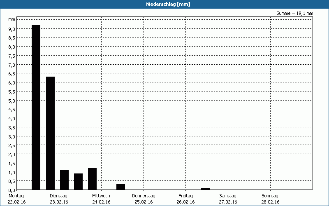Click the 8,0 y-axis value
The image size is (329, 206).
pyautogui.click(x=12, y=47)
